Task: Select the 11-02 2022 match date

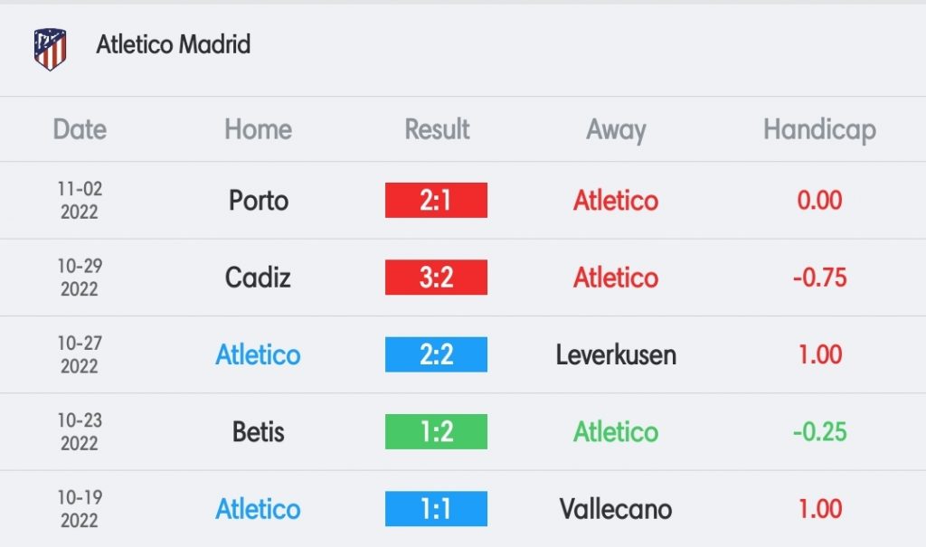Action: 80,200
